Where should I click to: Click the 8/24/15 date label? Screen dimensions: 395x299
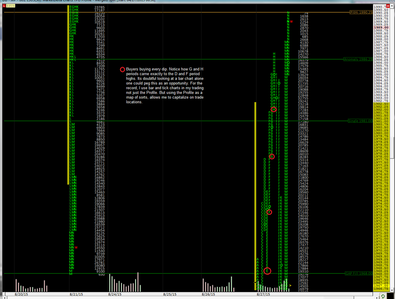click(x=115, y=294)
